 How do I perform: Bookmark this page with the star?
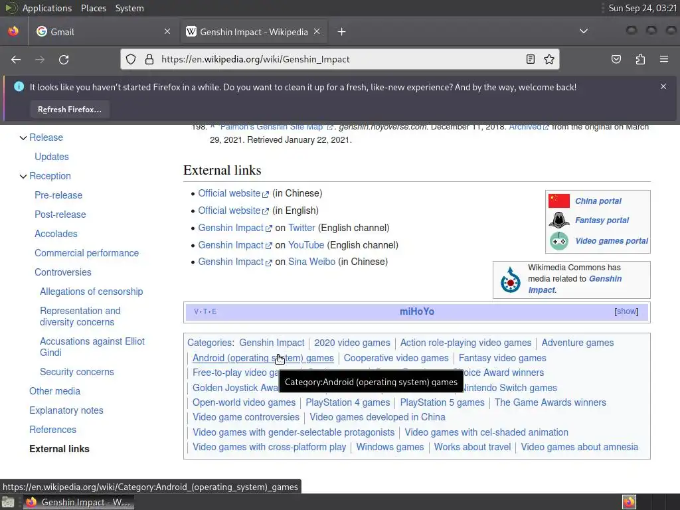point(549,59)
